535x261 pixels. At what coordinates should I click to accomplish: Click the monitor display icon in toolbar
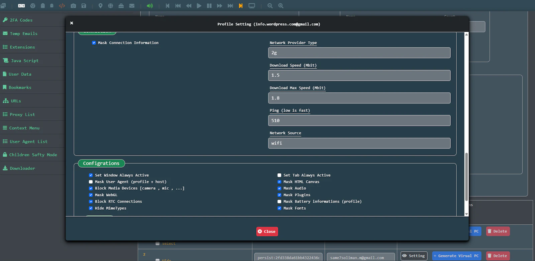(x=252, y=6)
